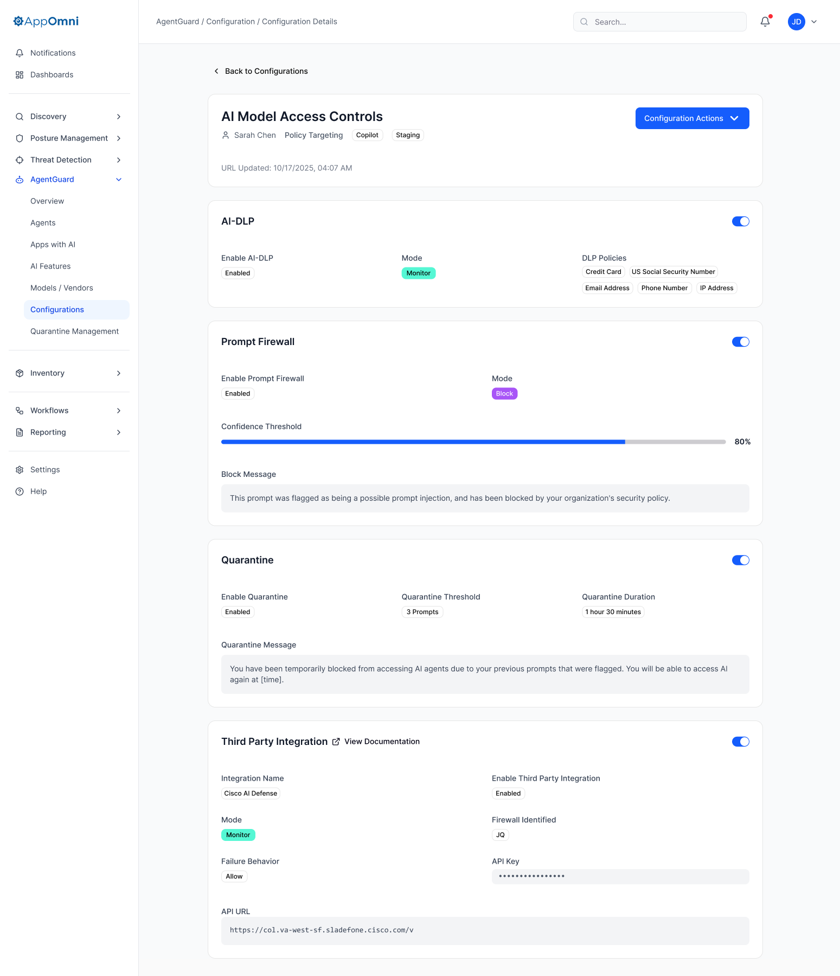The image size is (840, 976).
Task: Toggle the Prompt Firewall switch
Action: [740, 341]
